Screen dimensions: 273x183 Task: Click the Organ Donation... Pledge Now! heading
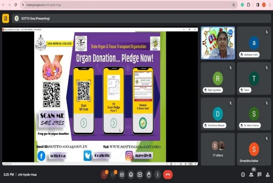(115, 58)
